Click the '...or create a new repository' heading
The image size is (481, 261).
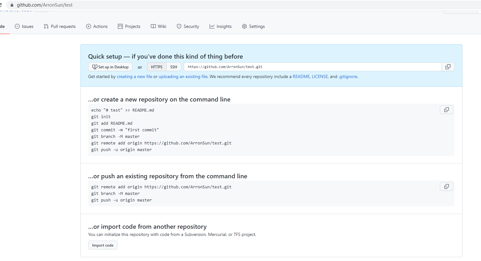pos(159,99)
